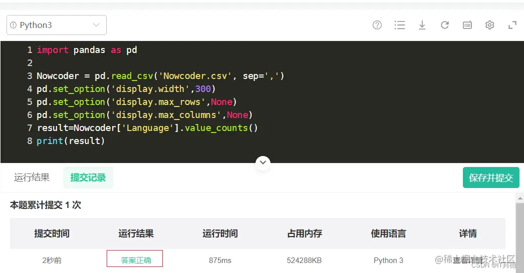Click the 答案正确 result cell

point(135,258)
